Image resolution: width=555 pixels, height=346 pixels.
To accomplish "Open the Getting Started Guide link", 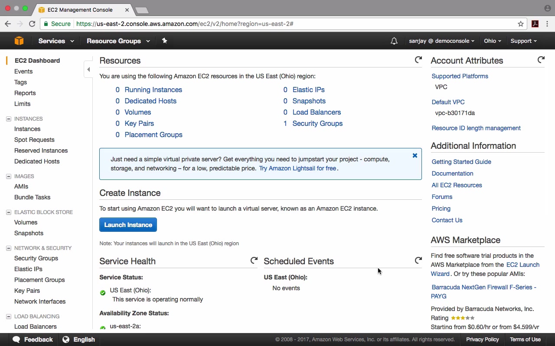I will click(x=461, y=162).
